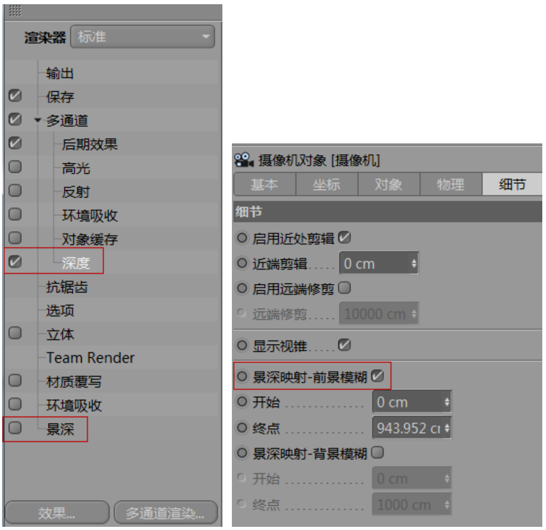Viewport: 546px width, 530px height.
Task: Toggle the 深度 checkbox
Action: click(x=15, y=262)
